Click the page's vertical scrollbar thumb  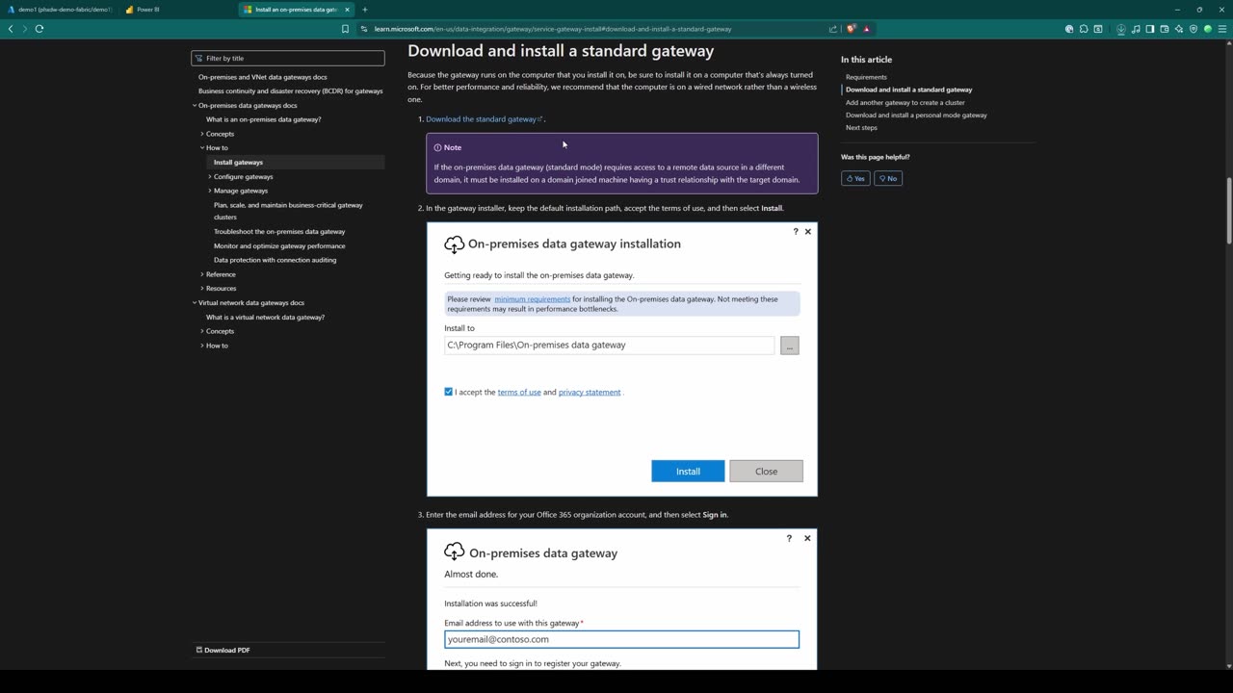click(1228, 212)
